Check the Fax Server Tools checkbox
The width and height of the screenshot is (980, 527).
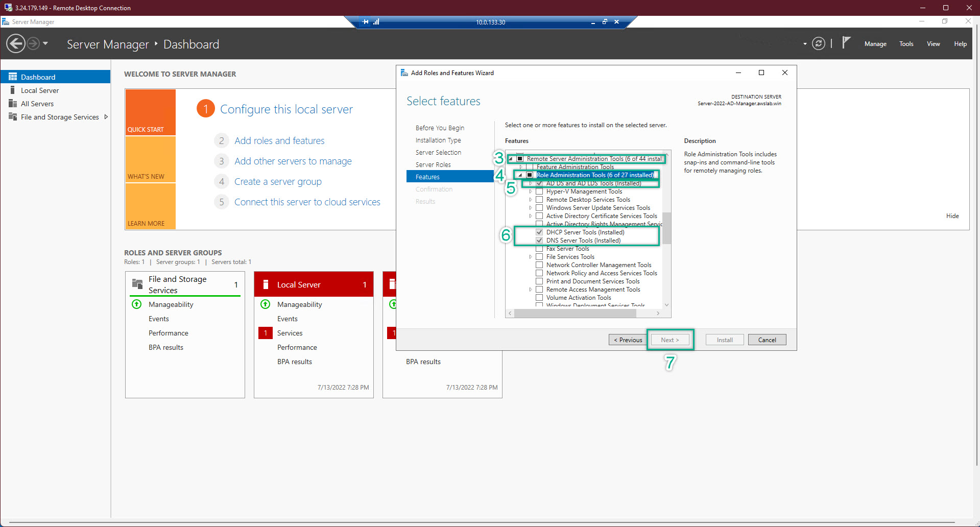[x=539, y=249]
